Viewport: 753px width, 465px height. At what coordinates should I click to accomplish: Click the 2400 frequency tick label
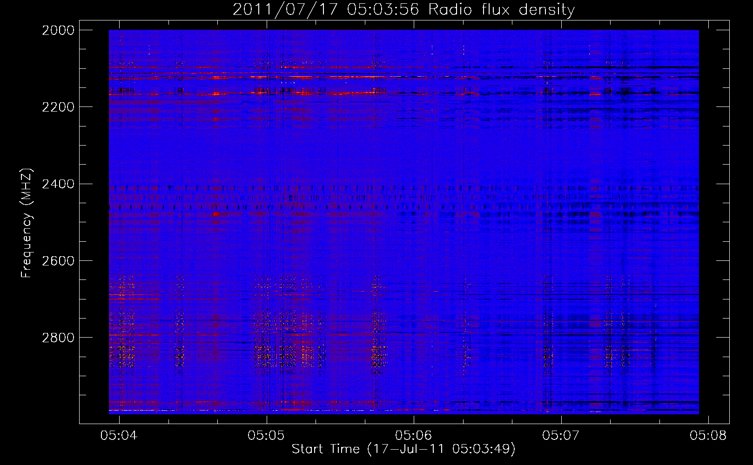pyautogui.click(x=58, y=184)
